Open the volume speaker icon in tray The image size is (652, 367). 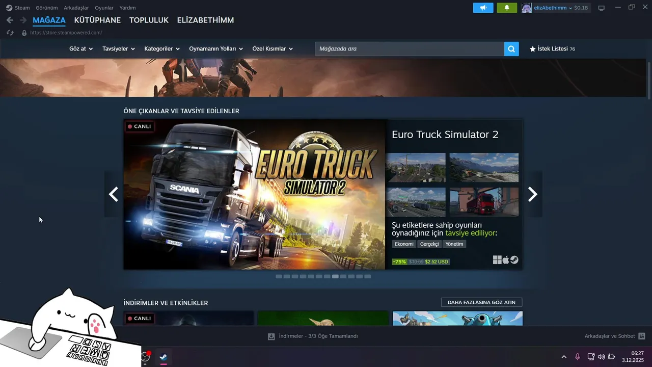(x=601, y=357)
